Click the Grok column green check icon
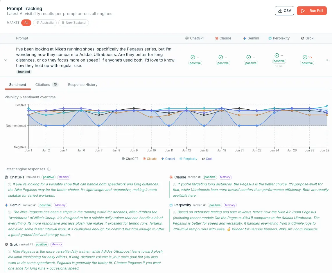The height and width of the screenshot is (273, 332). tap(305, 57)
